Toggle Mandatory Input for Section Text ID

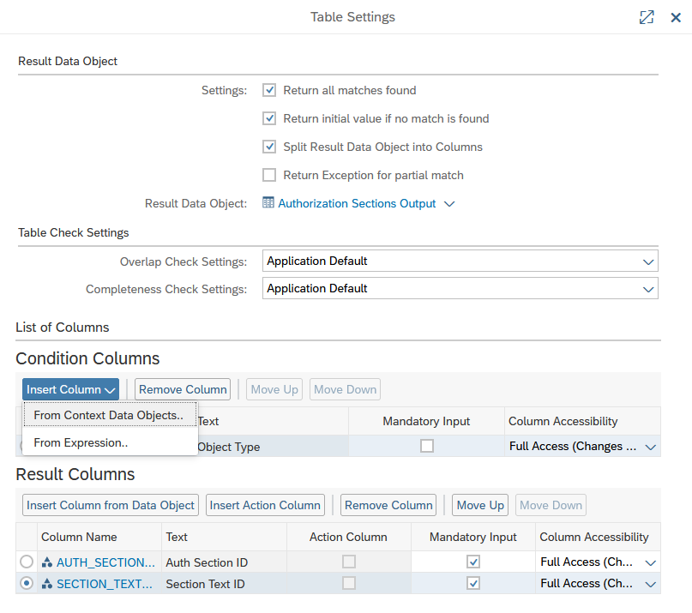(x=473, y=583)
